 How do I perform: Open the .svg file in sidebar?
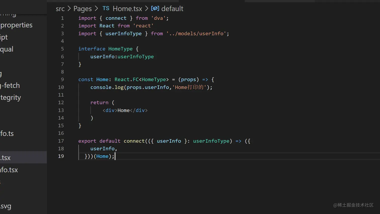pyautogui.click(x=6, y=206)
